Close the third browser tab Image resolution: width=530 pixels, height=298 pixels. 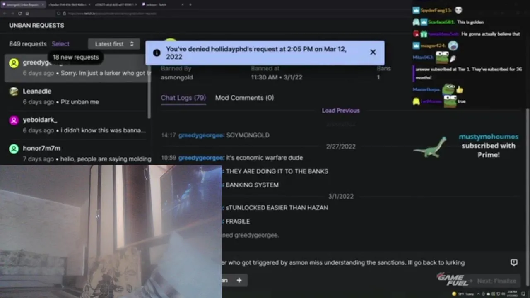(136, 5)
